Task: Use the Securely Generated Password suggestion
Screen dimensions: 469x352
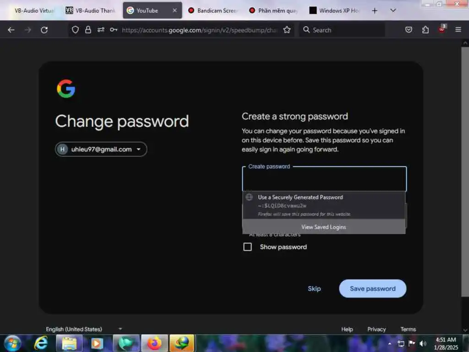Action: [x=324, y=205]
